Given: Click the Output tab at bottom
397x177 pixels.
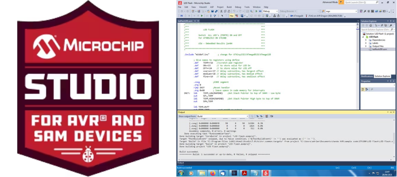Looking at the screenshot, I should [x=181, y=163].
